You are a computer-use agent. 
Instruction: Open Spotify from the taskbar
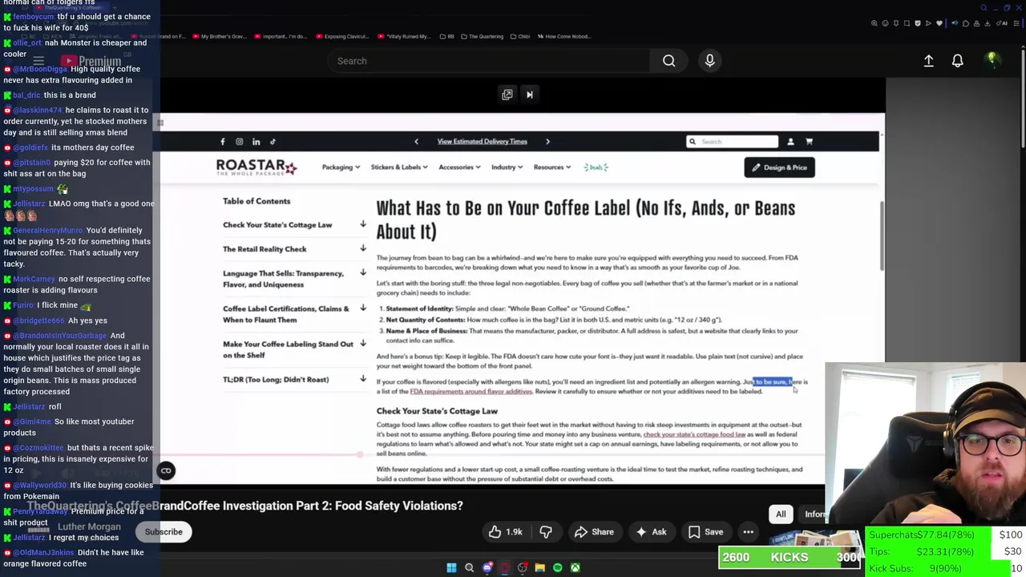[557, 567]
